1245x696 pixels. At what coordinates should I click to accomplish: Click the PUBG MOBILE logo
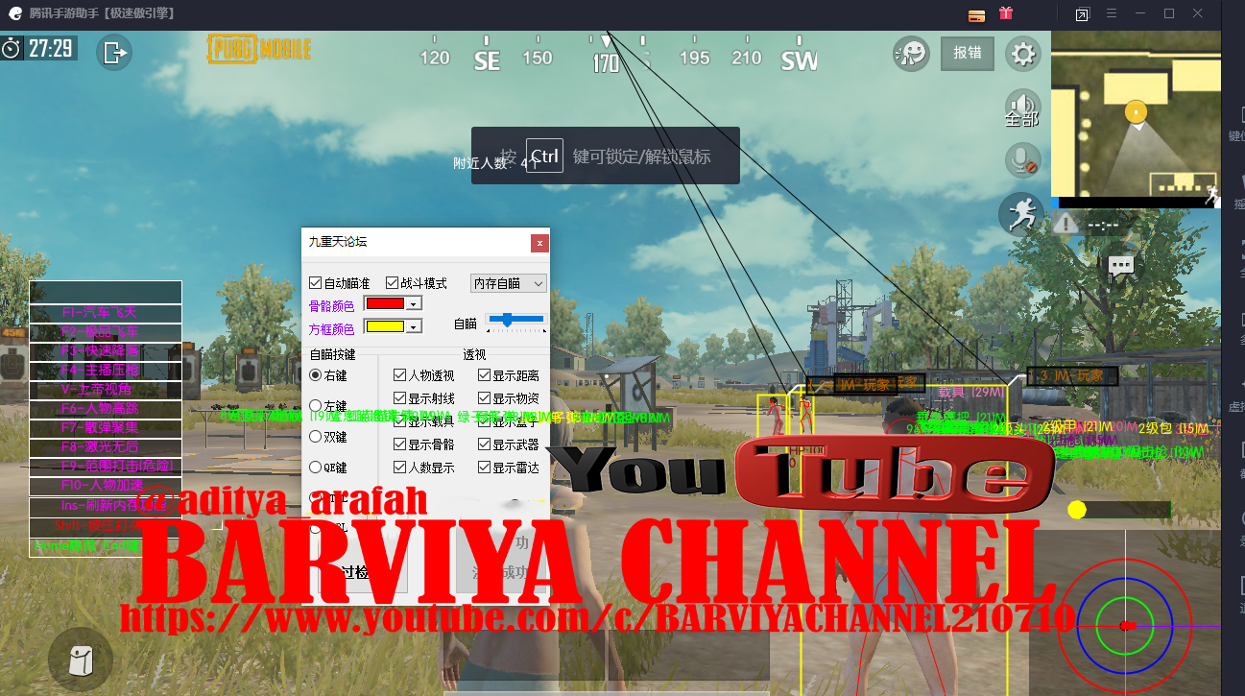[x=259, y=48]
